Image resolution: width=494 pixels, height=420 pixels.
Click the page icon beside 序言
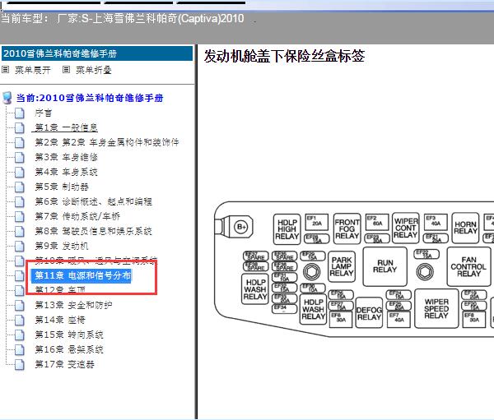click(x=20, y=113)
